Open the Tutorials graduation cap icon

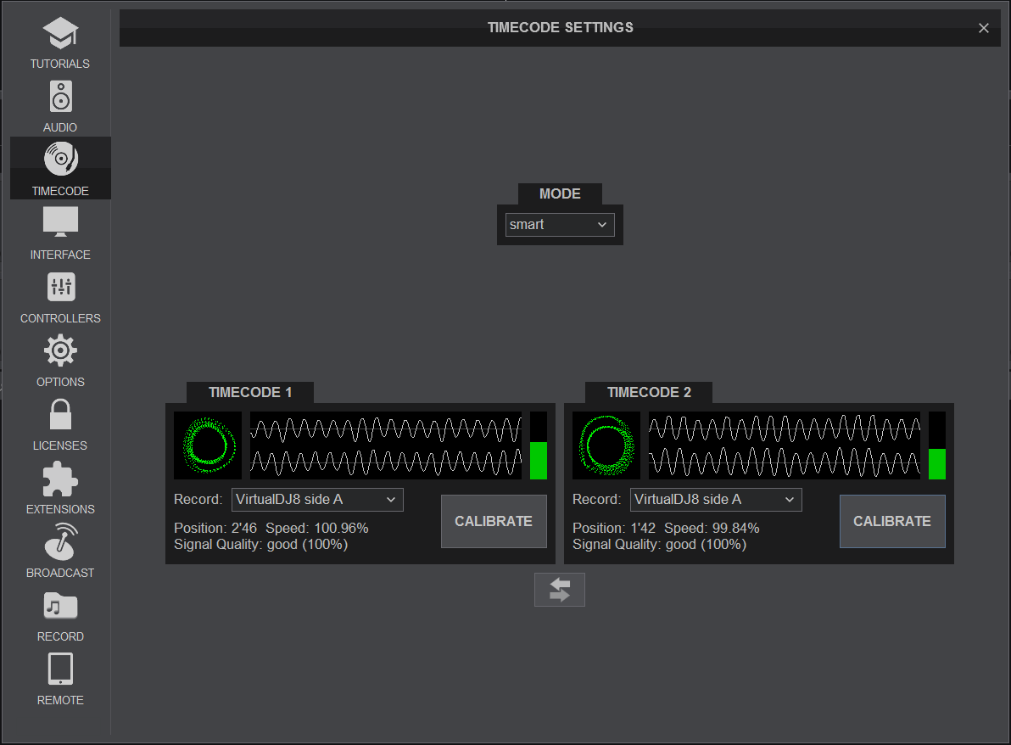pyautogui.click(x=60, y=33)
